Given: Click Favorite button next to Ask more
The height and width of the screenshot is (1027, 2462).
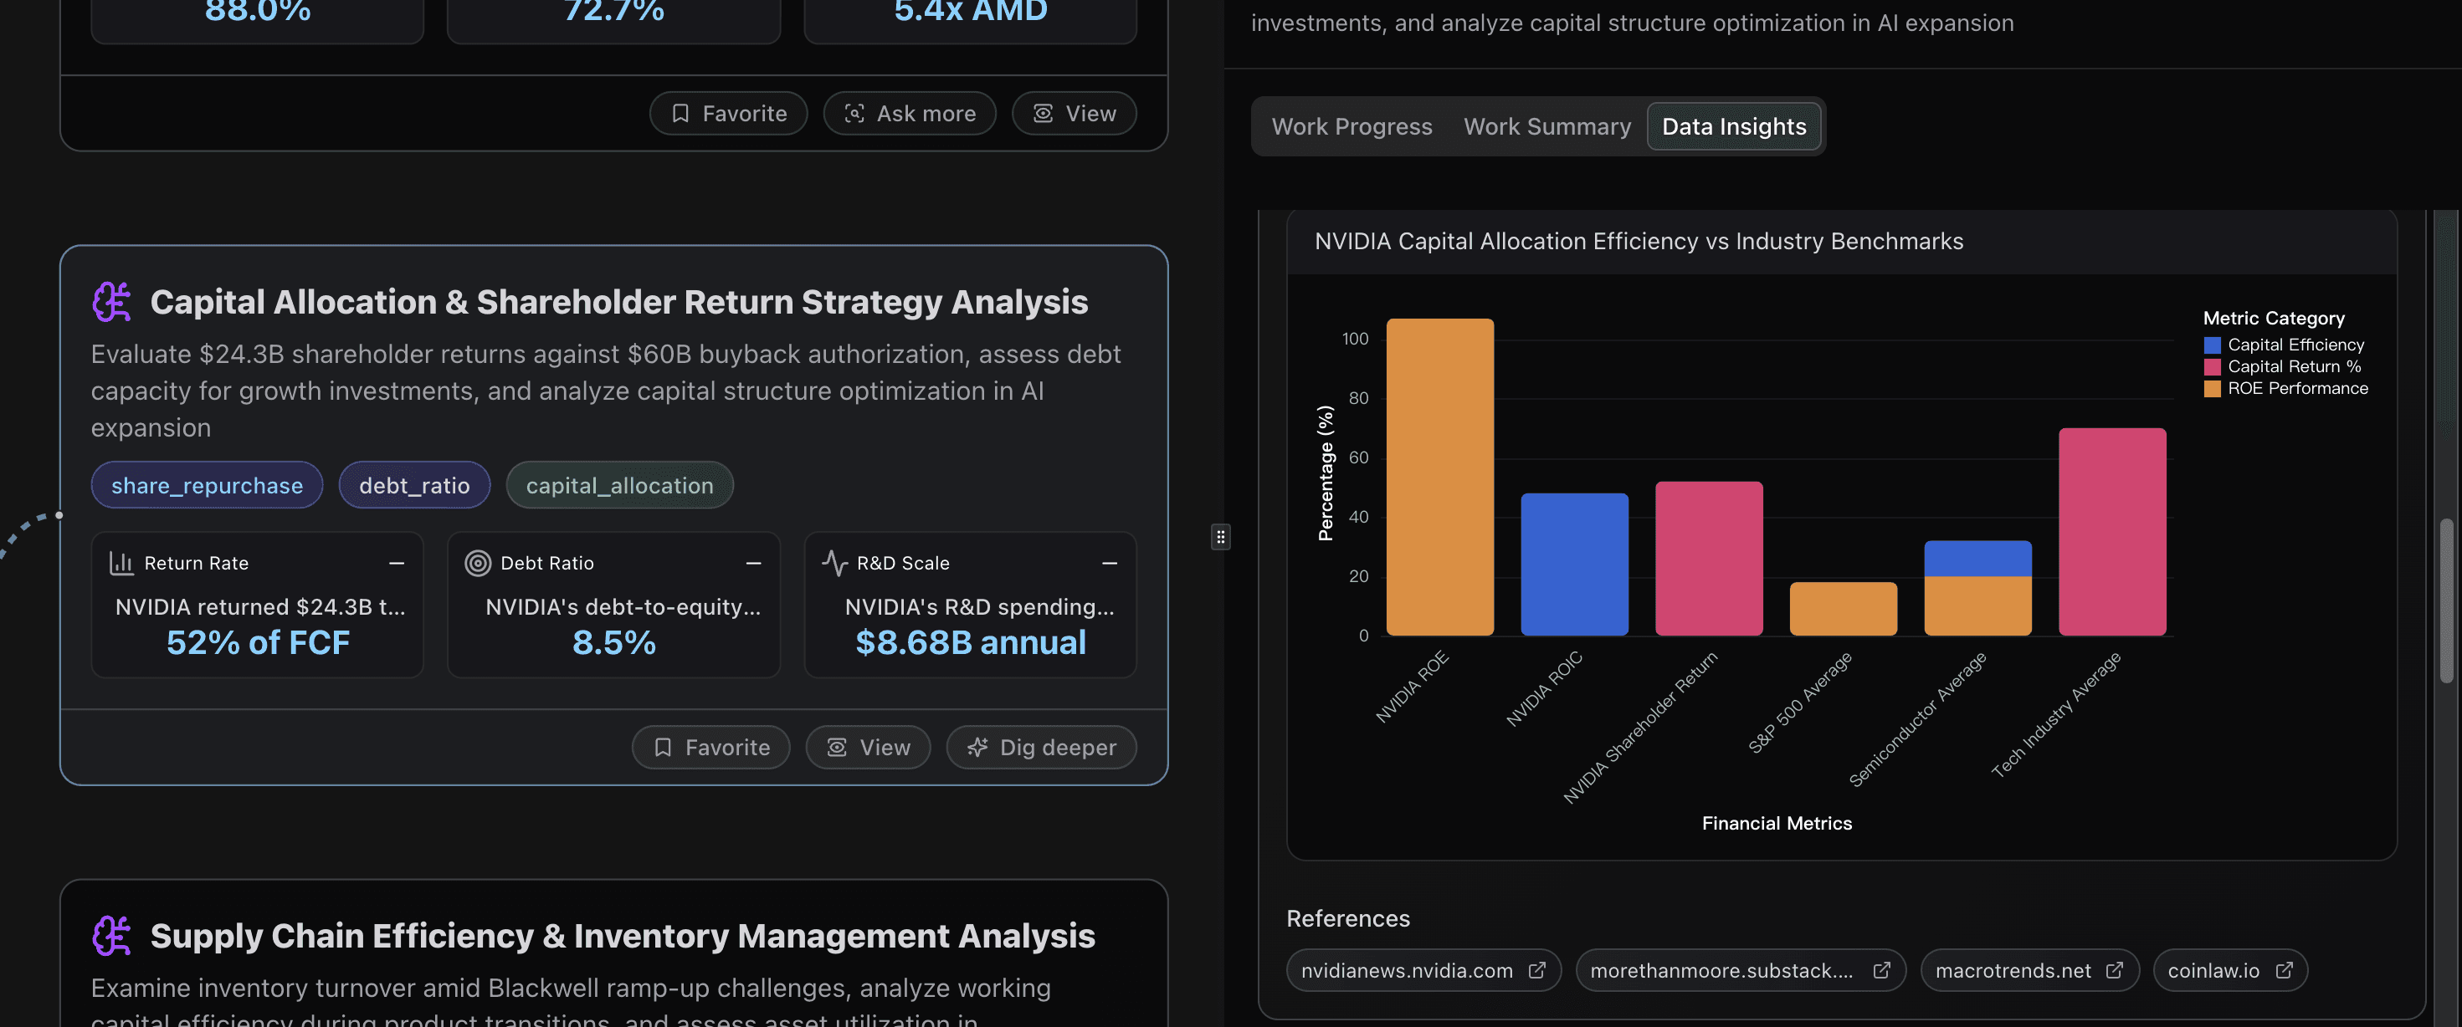Looking at the screenshot, I should pyautogui.click(x=728, y=113).
